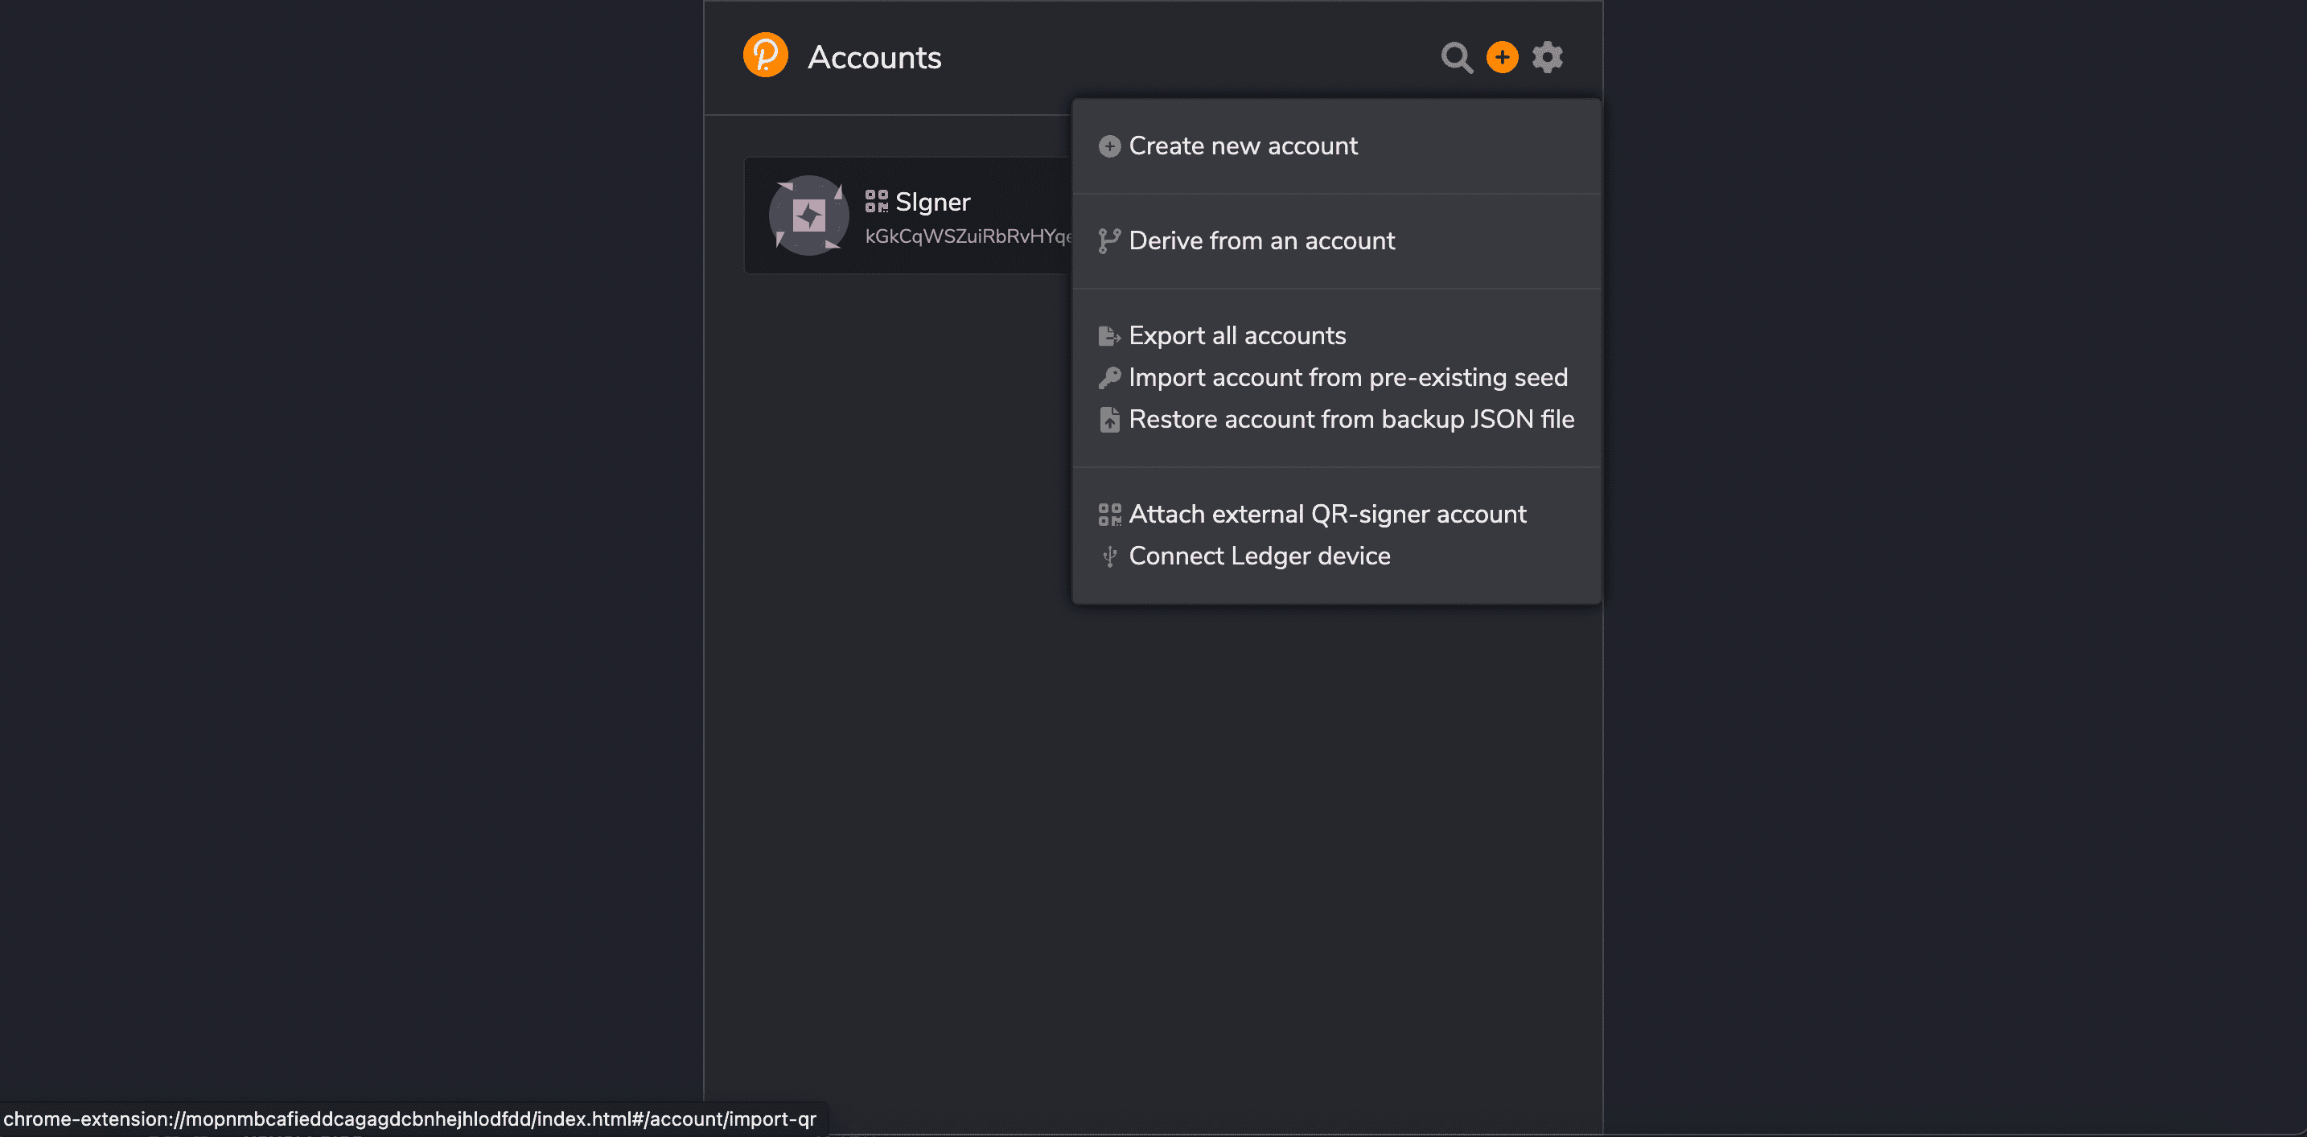Select Export all accounts

click(1238, 335)
